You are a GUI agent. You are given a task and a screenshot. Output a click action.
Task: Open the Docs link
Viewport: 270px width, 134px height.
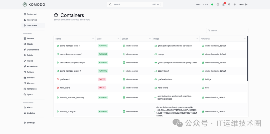pyautogui.click(x=198, y=4)
